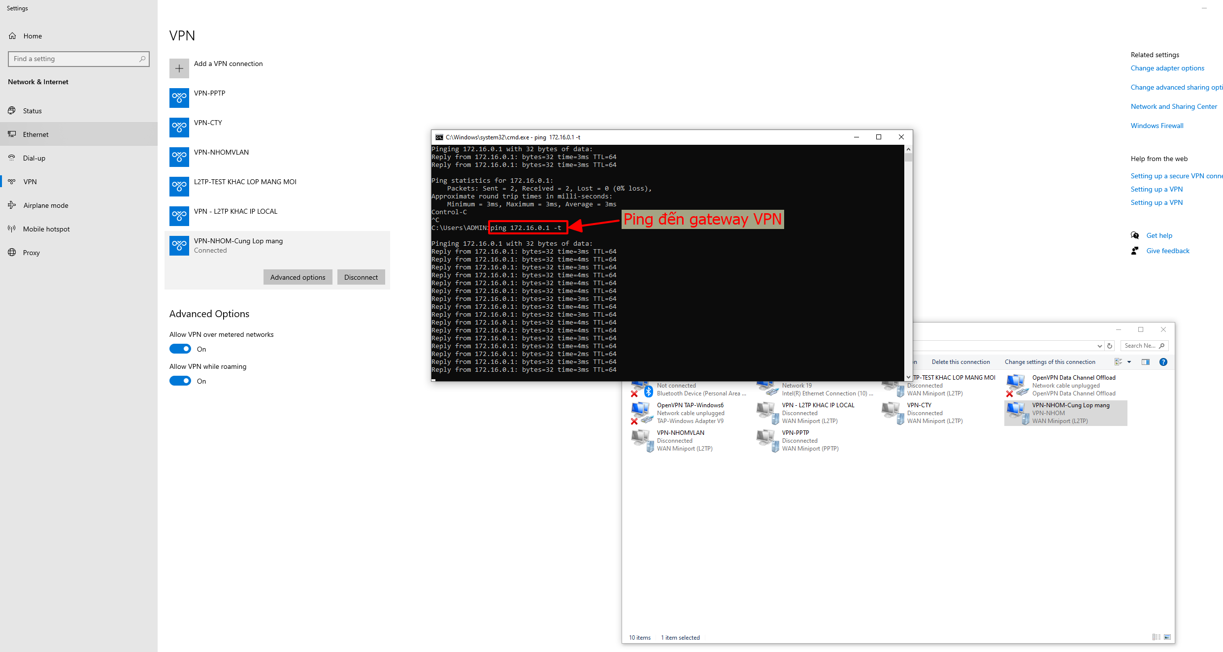Open Change adapter options link

click(x=1167, y=68)
